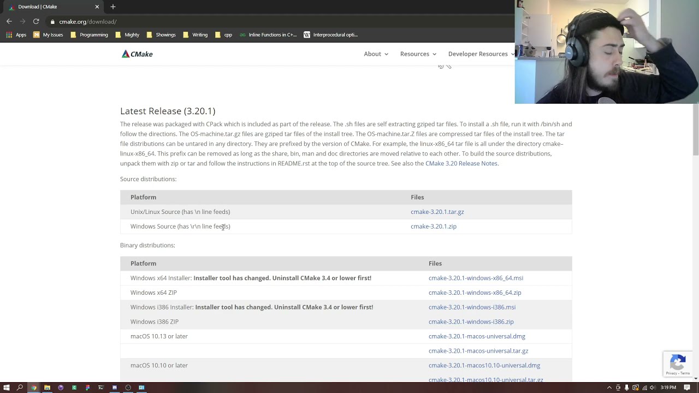Download cmake-3.20.1.zip source
Screen dimensions: 699x393
click(434, 227)
